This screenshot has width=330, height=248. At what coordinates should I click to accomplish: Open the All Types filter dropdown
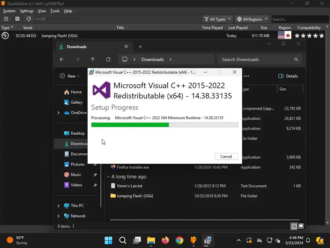click(218, 19)
